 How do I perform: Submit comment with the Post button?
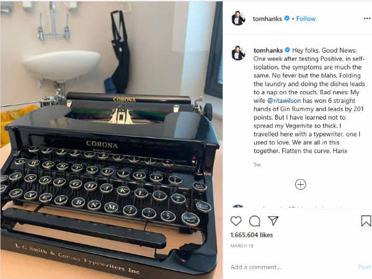(x=364, y=267)
